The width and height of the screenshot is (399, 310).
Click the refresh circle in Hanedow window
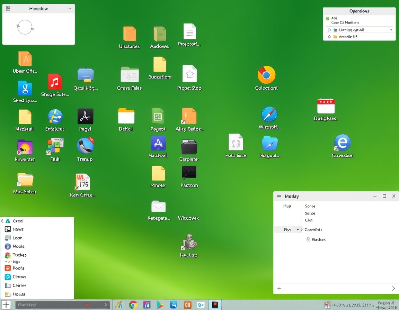[25, 27]
